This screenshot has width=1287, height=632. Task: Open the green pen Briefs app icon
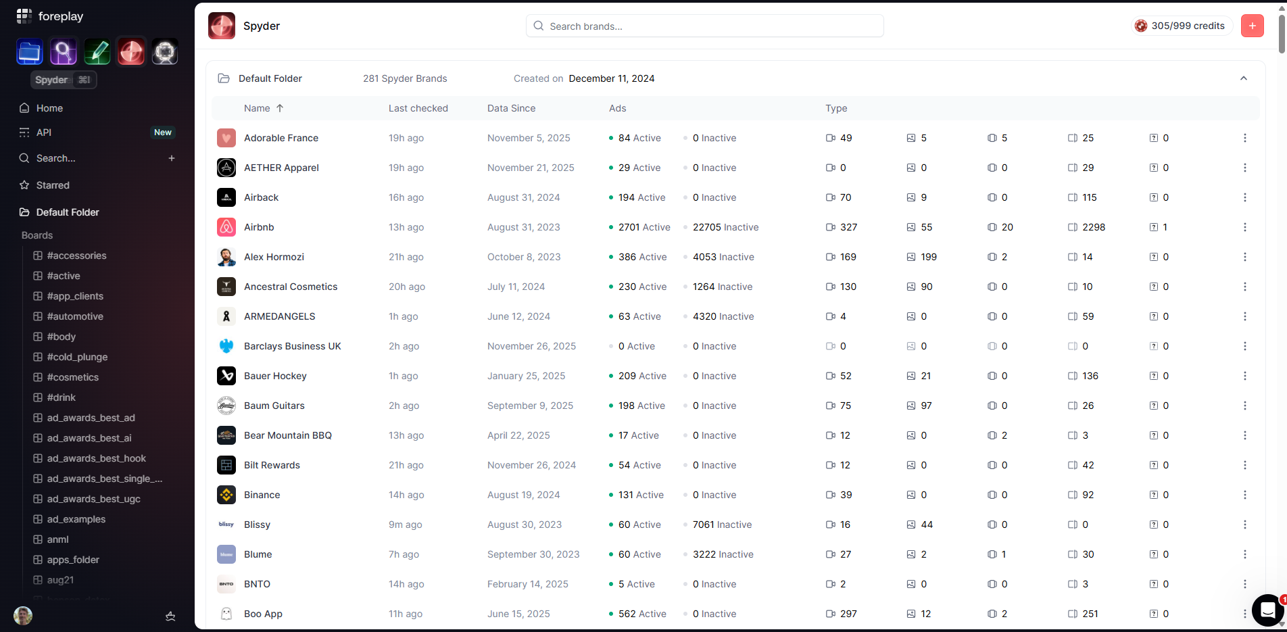coord(97,52)
